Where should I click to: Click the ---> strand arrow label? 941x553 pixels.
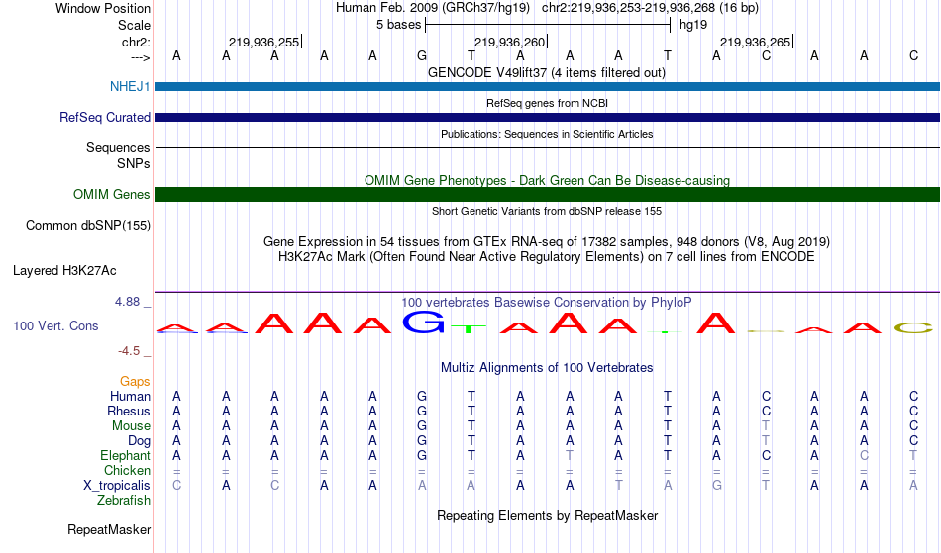pyautogui.click(x=141, y=58)
